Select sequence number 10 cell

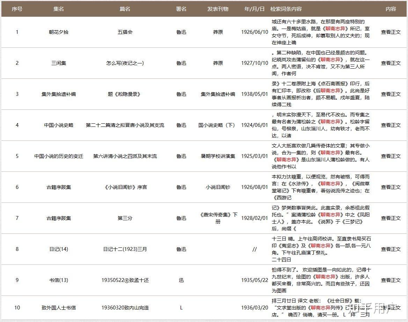pyautogui.click(x=17, y=308)
